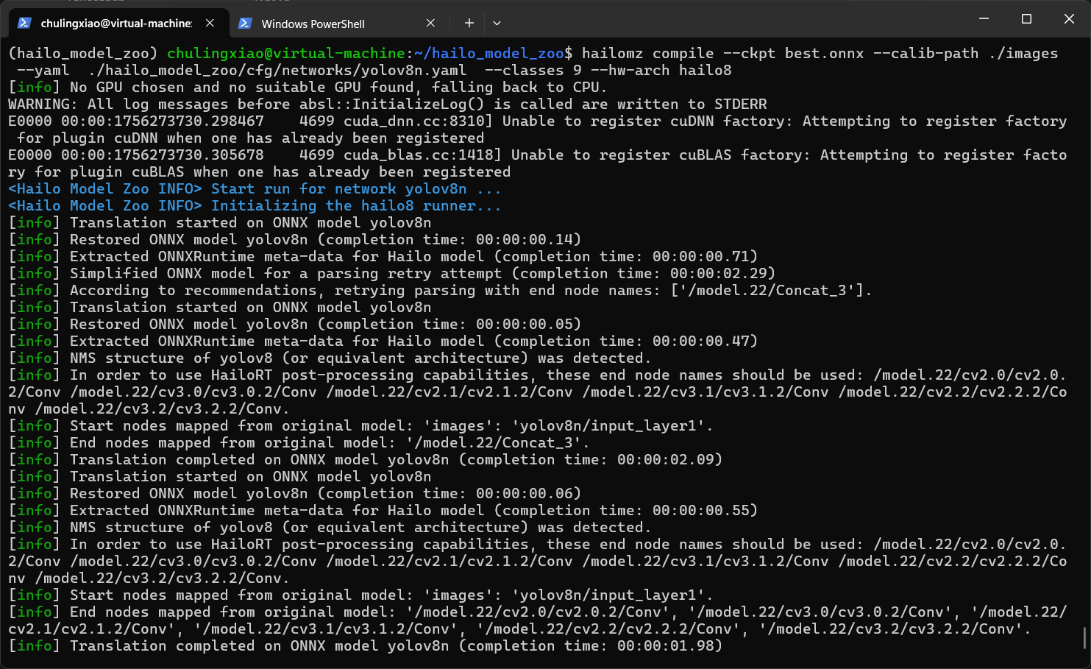Click the 'completion time: 00:00:00.05' text
This screenshot has width=1091, height=669.
point(449,324)
